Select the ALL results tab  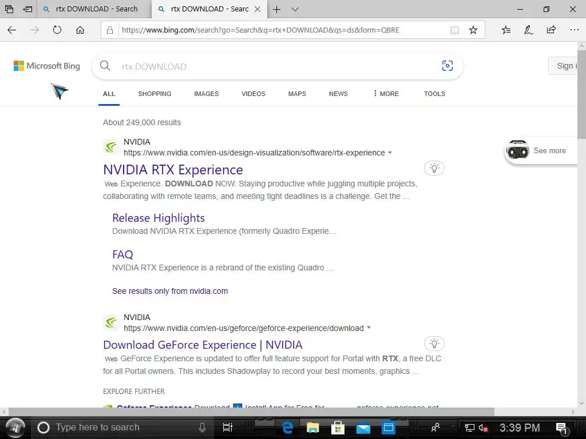coord(109,94)
